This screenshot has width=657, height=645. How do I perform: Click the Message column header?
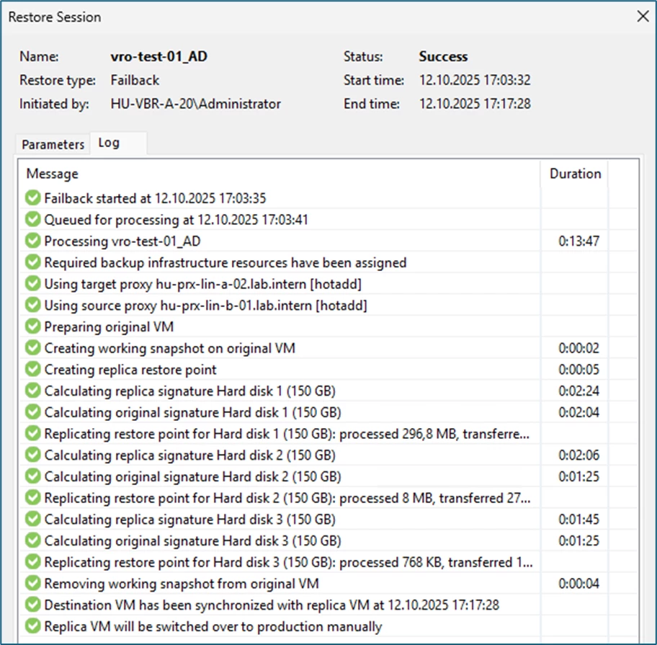53,174
